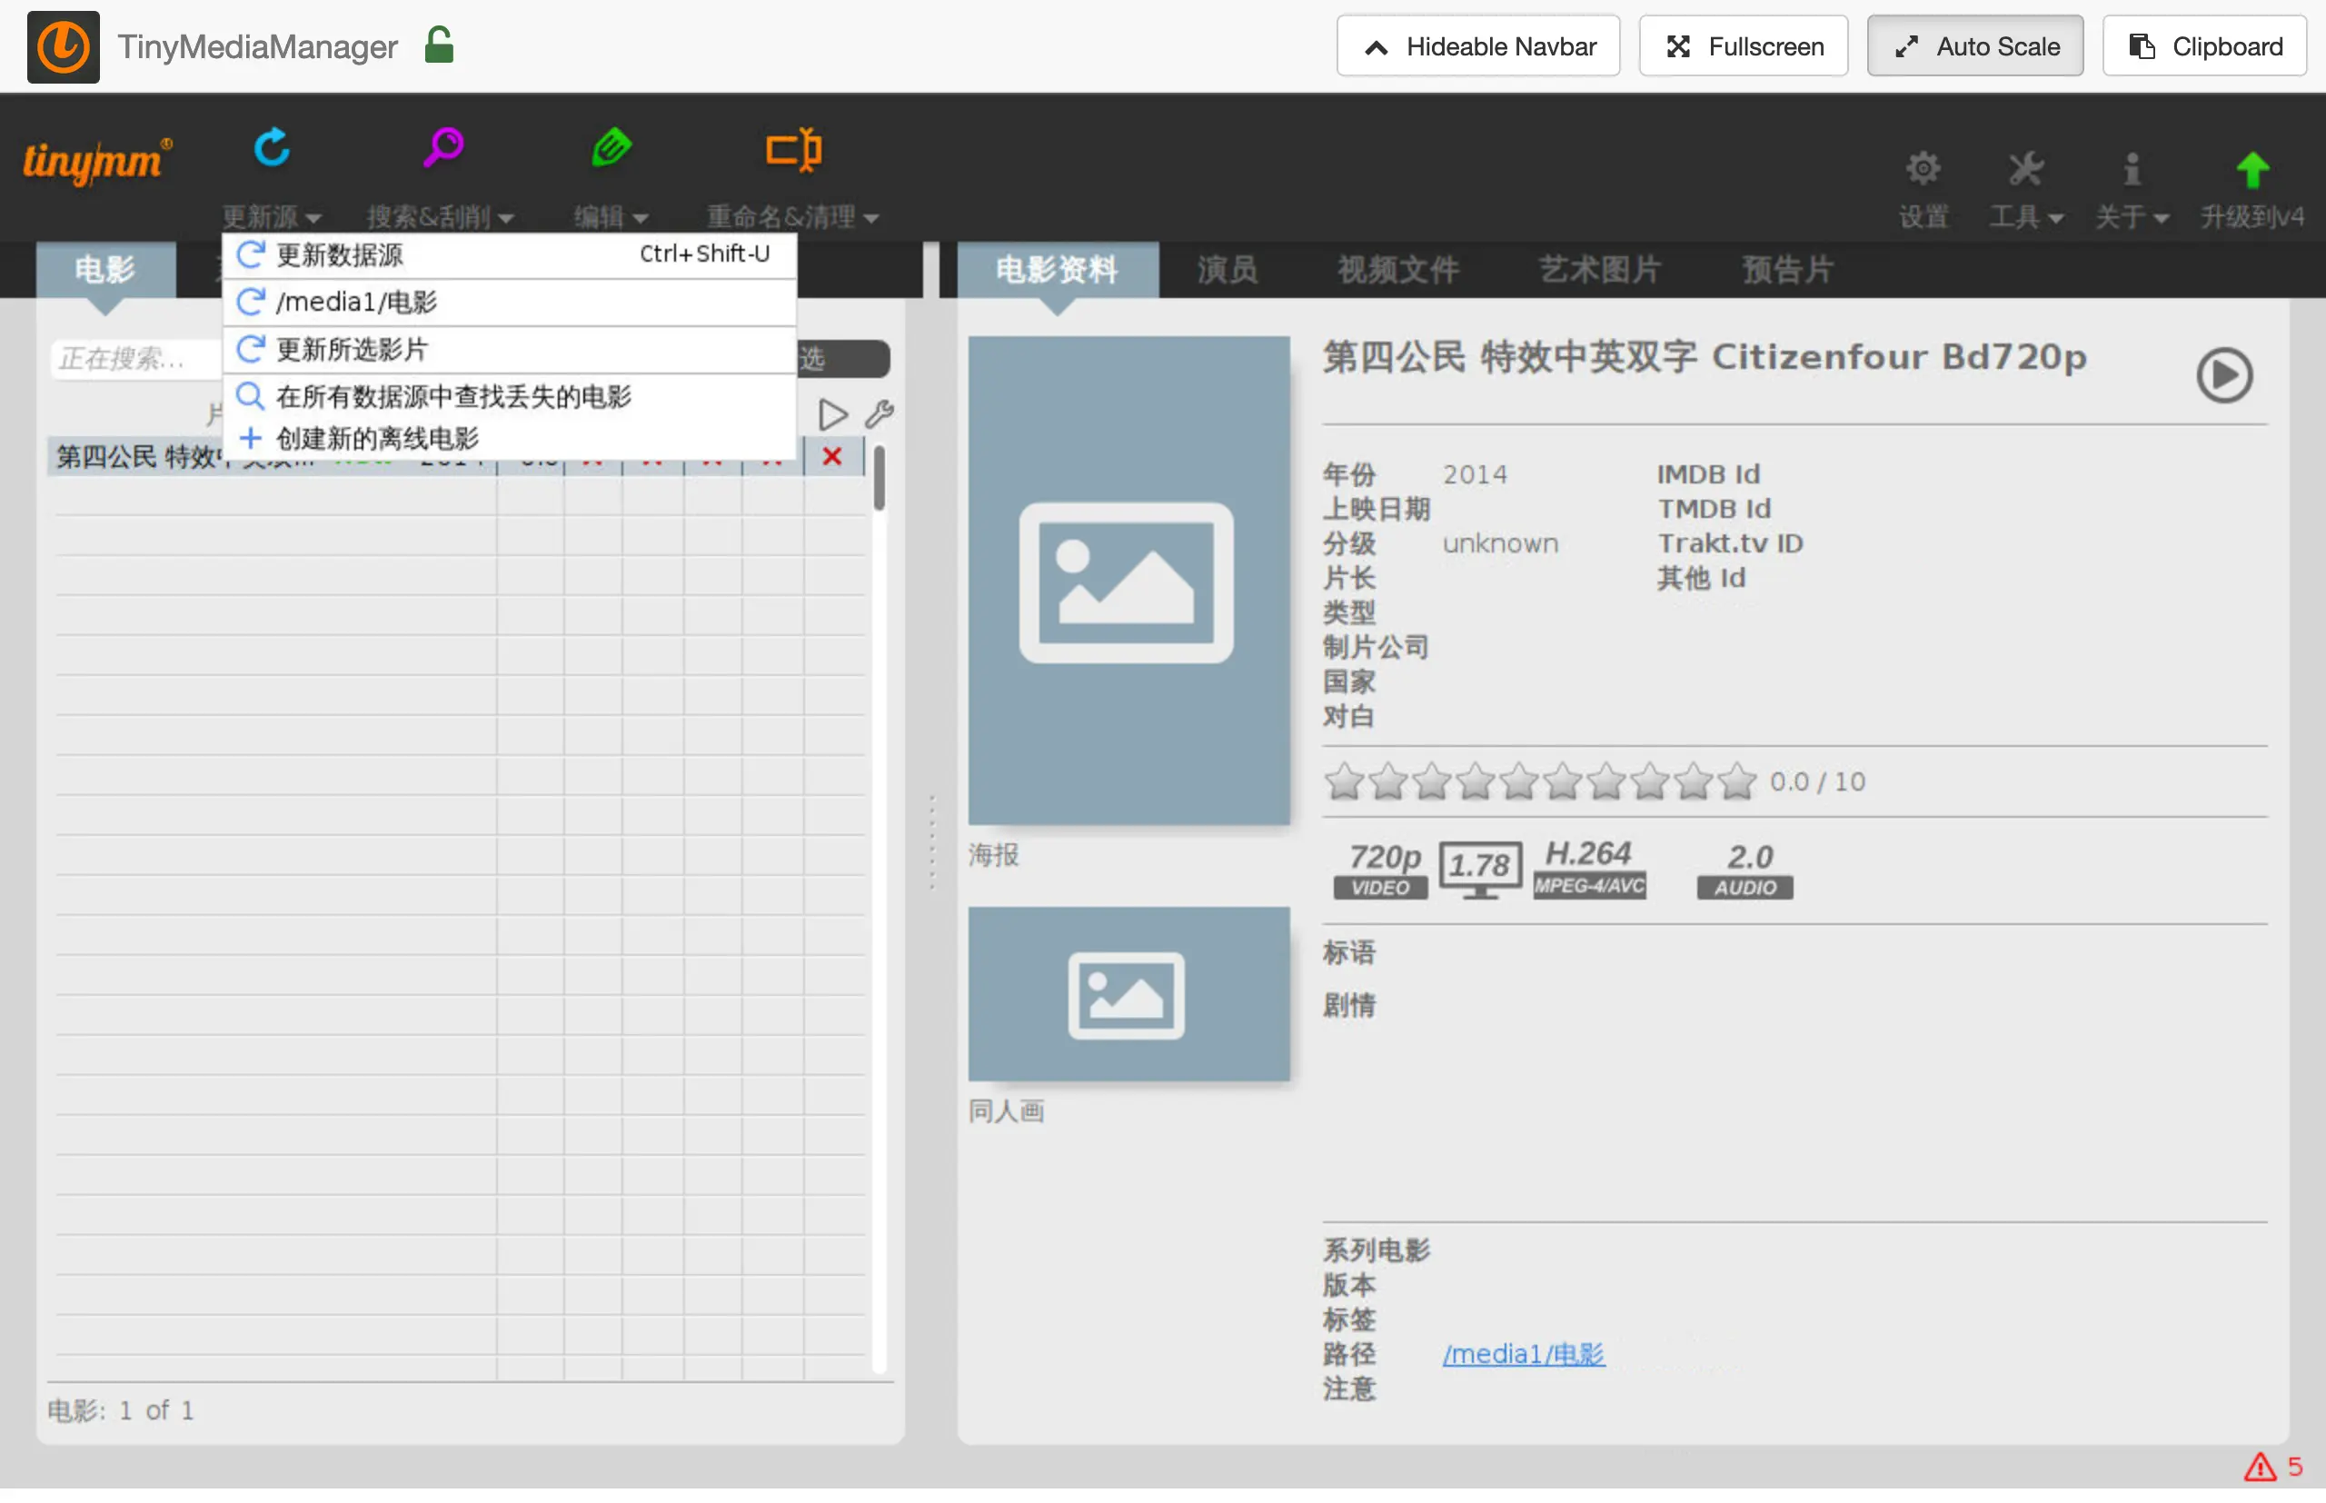Click the tinymm brand logo
This screenshot has height=1503, width=2326.
96,161
